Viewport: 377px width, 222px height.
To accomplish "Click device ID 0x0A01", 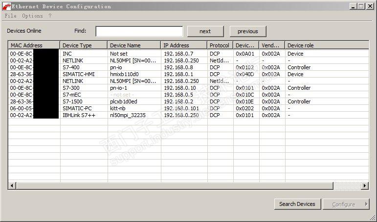I will pos(245,54).
